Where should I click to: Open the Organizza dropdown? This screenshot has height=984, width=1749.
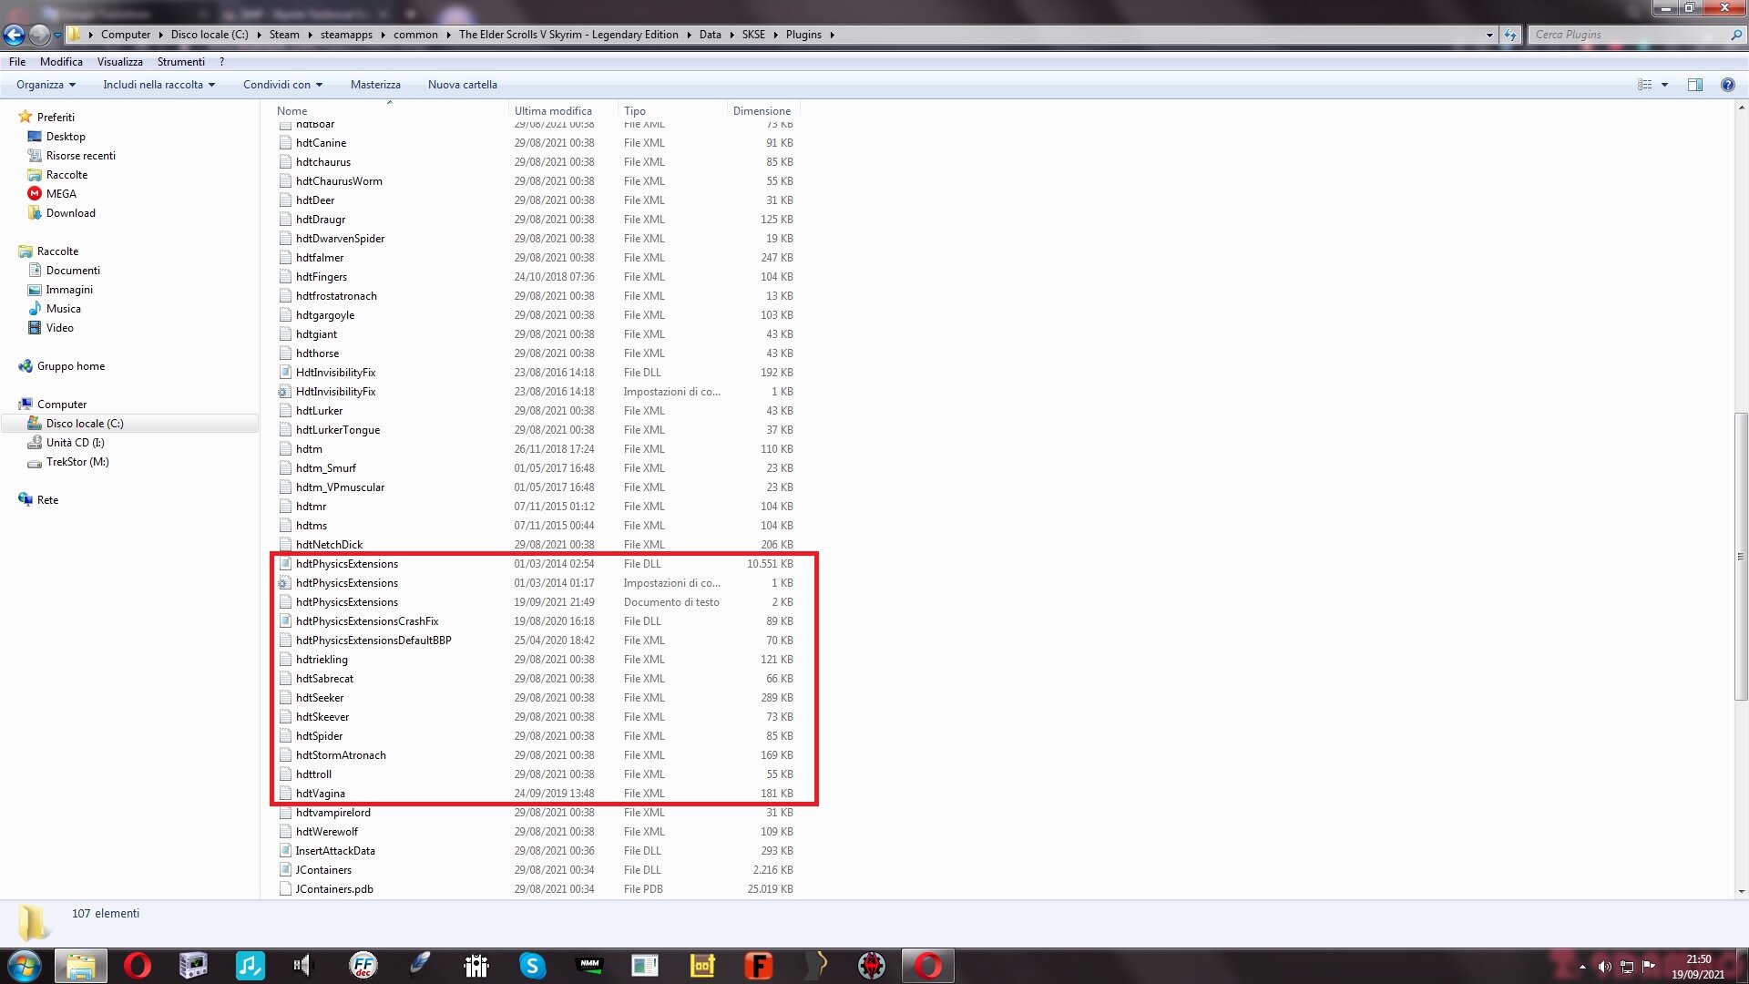click(46, 85)
